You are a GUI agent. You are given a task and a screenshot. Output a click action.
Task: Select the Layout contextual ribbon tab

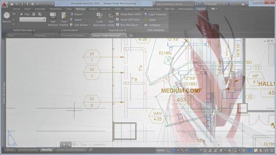point(201,9)
